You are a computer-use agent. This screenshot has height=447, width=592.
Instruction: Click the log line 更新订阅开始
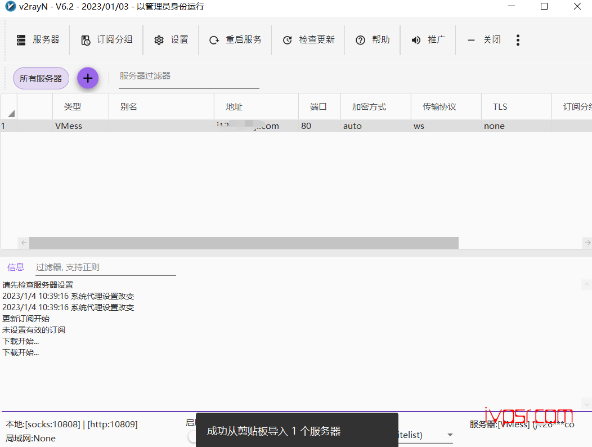pyautogui.click(x=26, y=319)
